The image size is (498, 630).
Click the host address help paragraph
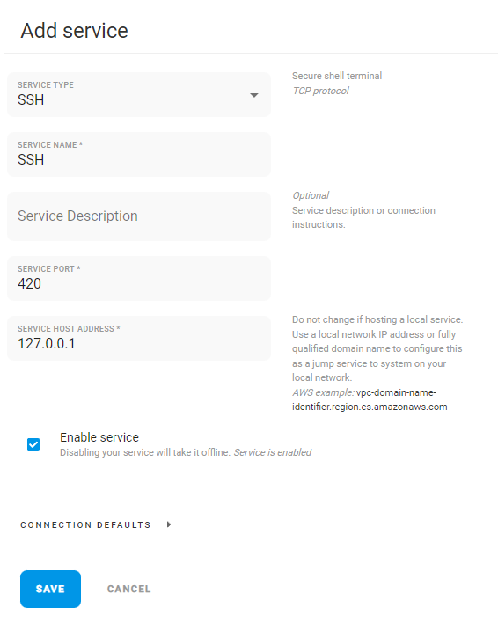click(x=377, y=348)
